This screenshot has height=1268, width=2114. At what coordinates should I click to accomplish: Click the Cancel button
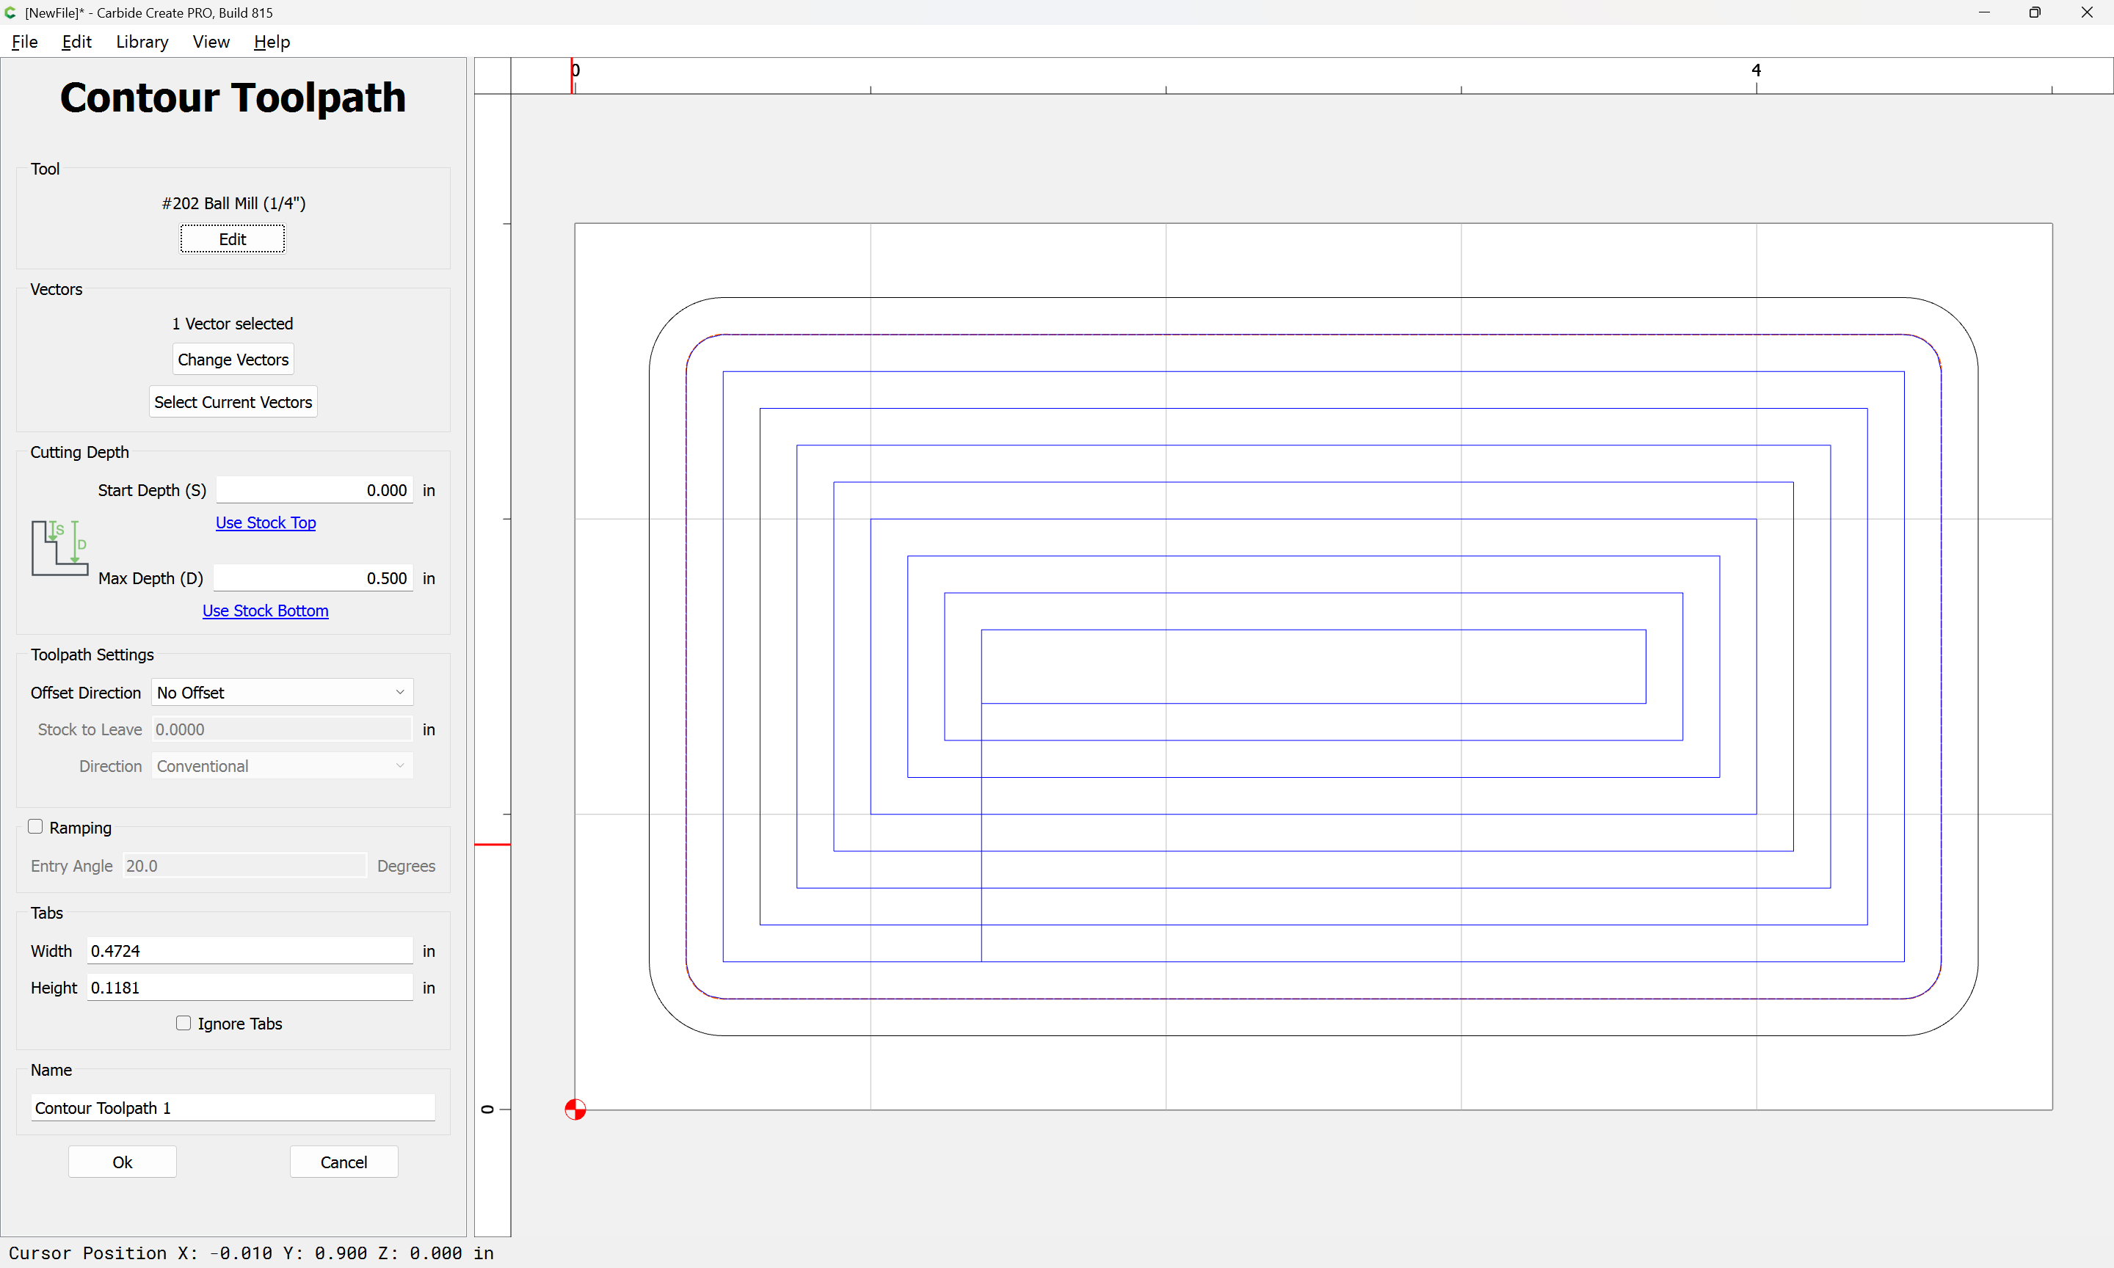pyautogui.click(x=344, y=1162)
